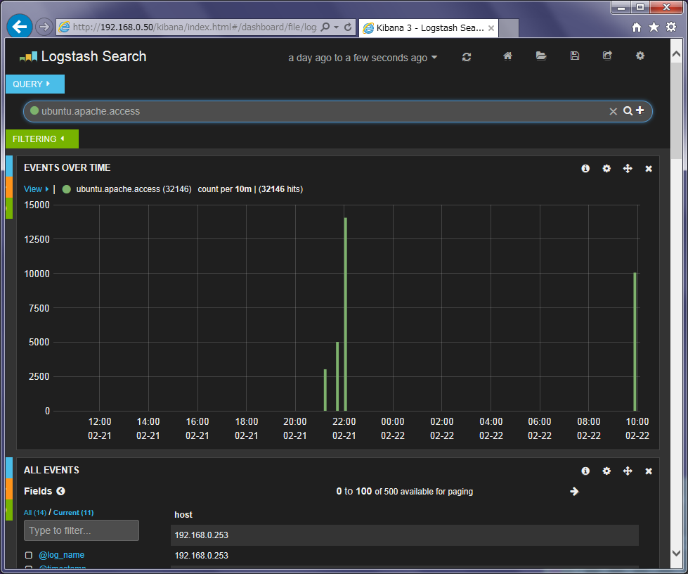Toggle the @log_name field checkbox
This screenshot has width=688, height=574.
click(29, 555)
